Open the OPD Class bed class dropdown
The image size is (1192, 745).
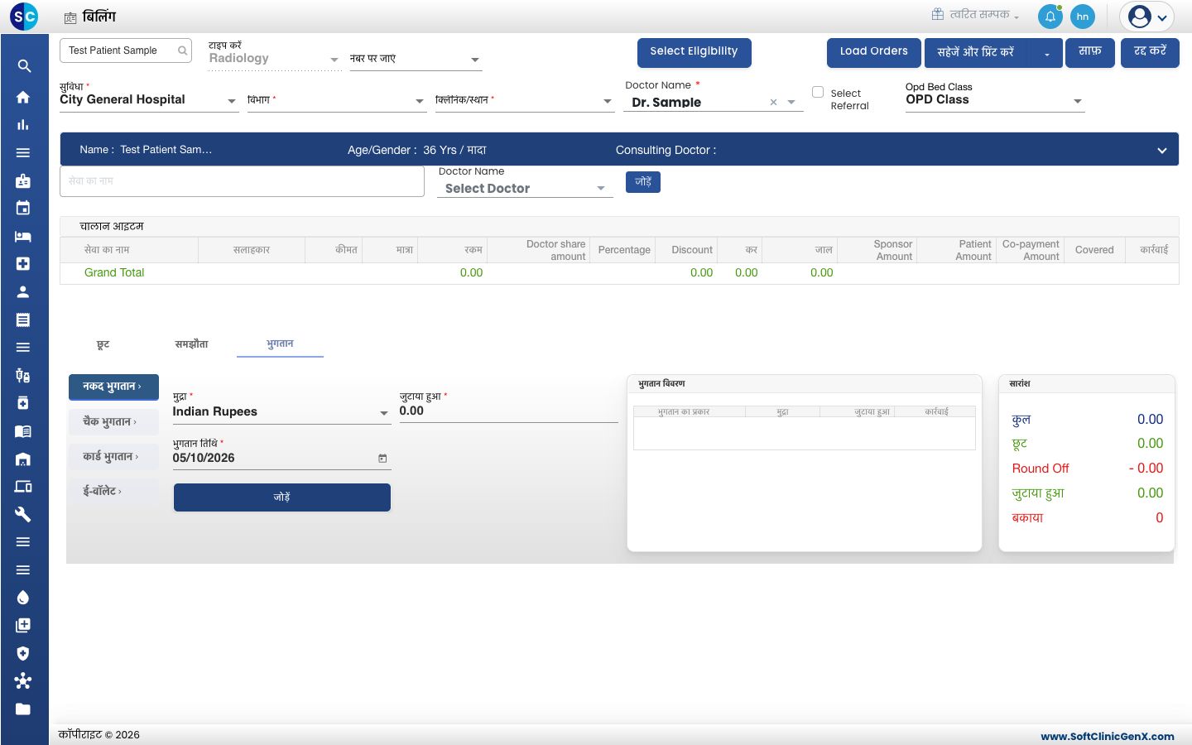(1078, 101)
